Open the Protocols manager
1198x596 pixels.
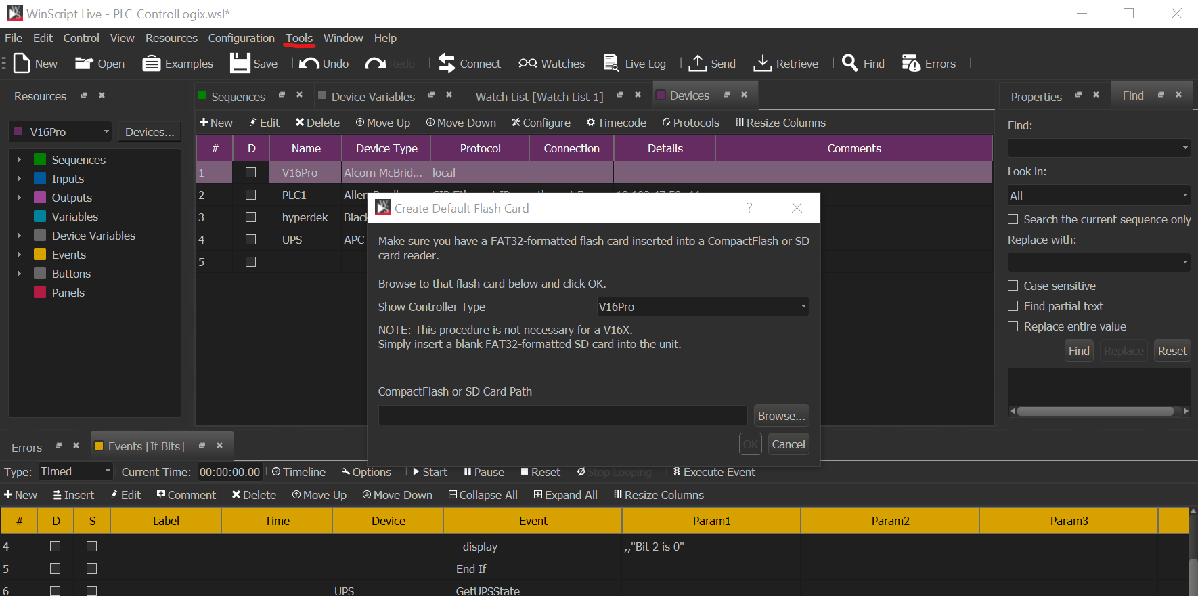coord(691,123)
